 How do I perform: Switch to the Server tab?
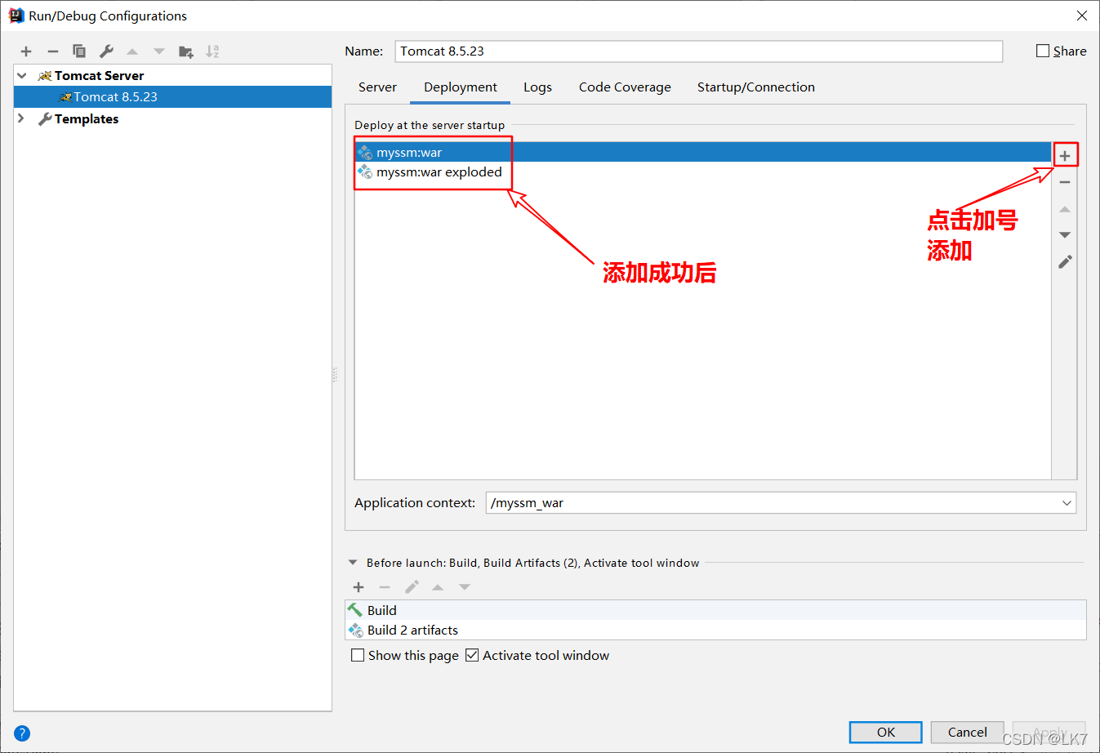[x=377, y=87]
